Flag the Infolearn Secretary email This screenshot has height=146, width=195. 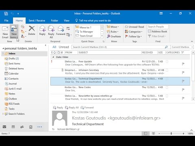pyautogui.click(x=183, y=73)
